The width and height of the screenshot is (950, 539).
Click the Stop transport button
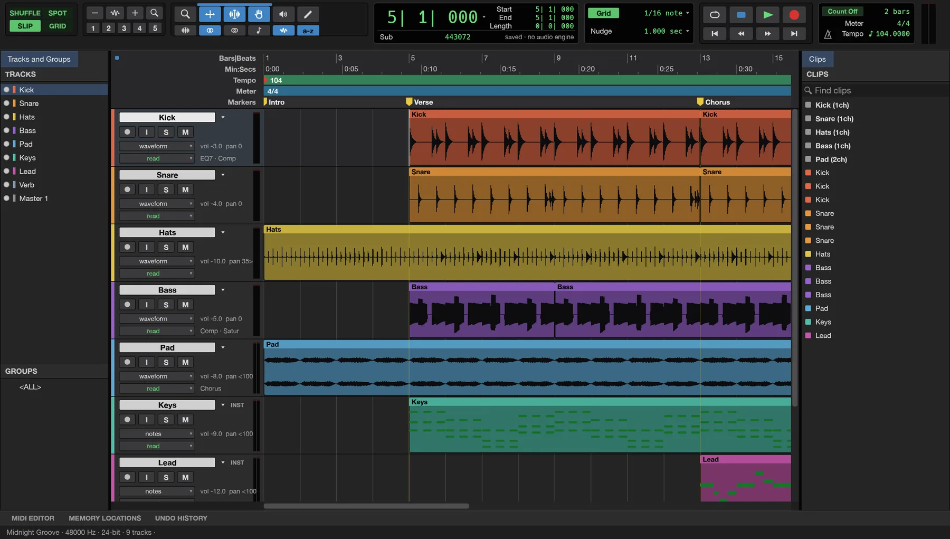(741, 15)
